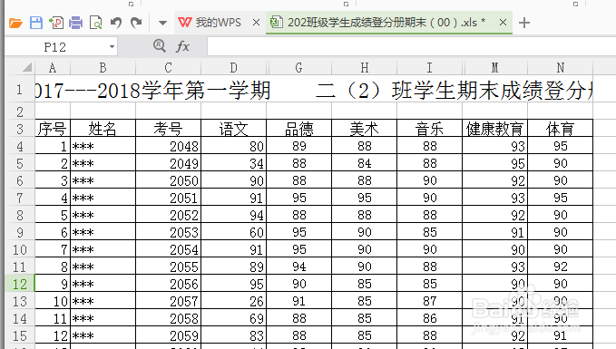Click the 美术 header cell

tap(365, 129)
